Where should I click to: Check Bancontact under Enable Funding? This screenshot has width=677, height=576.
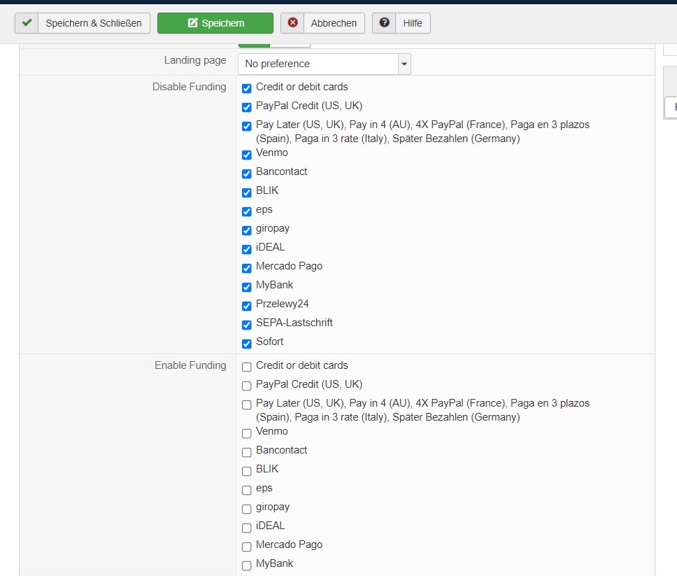coord(247,452)
